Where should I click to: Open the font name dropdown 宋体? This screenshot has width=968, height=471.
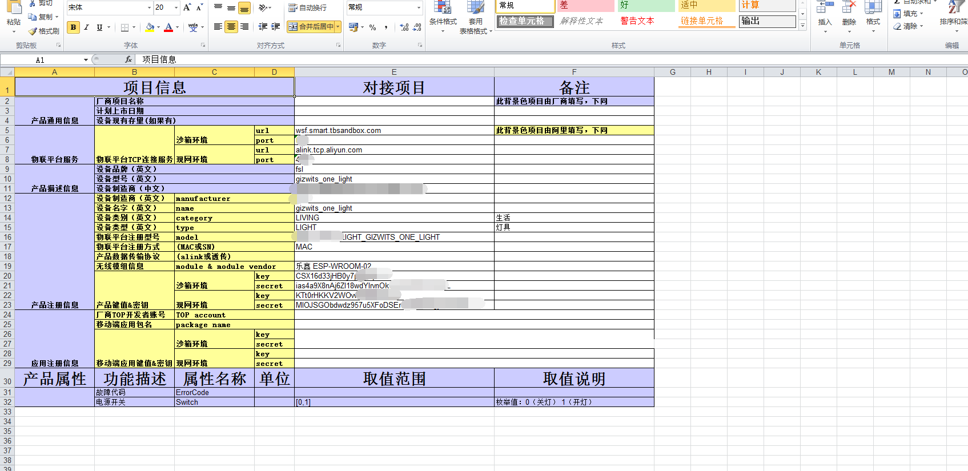pos(149,7)
